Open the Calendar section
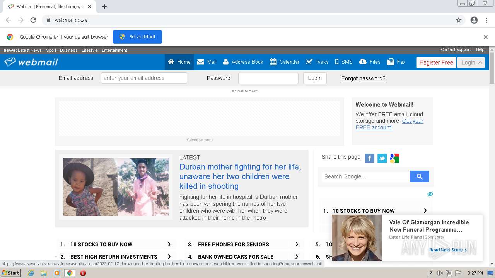Screen dimensions: 495x278 285,62
